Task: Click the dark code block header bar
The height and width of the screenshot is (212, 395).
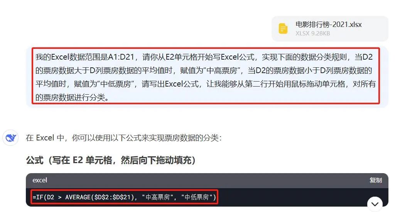Action: 207,180
